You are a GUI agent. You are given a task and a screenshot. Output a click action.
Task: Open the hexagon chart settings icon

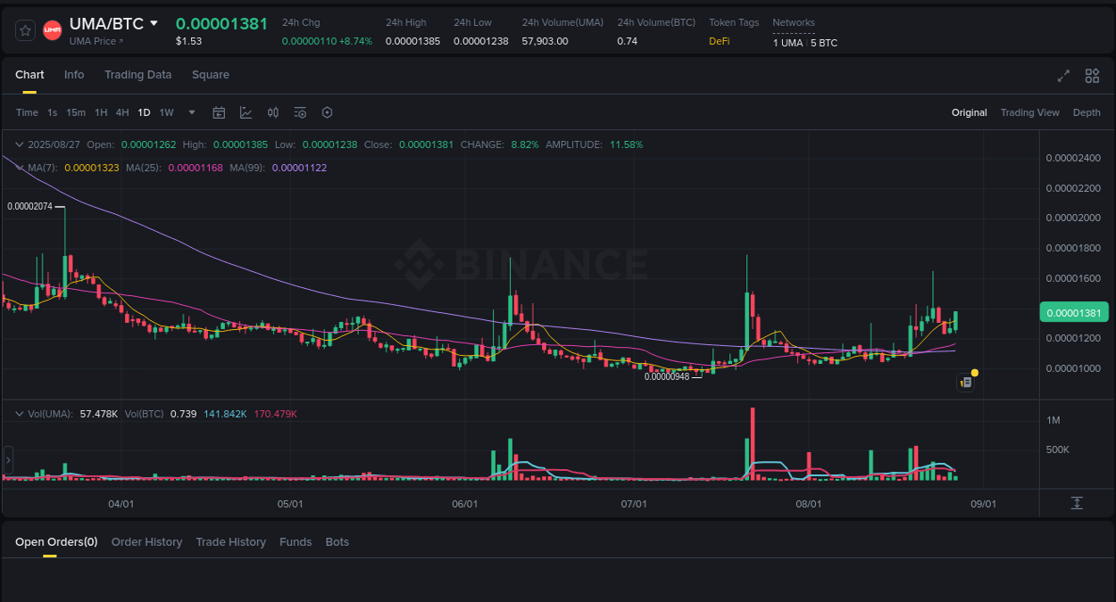327,112
